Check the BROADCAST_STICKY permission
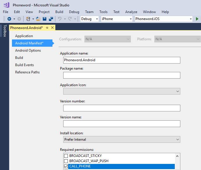This screenshot has width=201, height=170. 66,156
